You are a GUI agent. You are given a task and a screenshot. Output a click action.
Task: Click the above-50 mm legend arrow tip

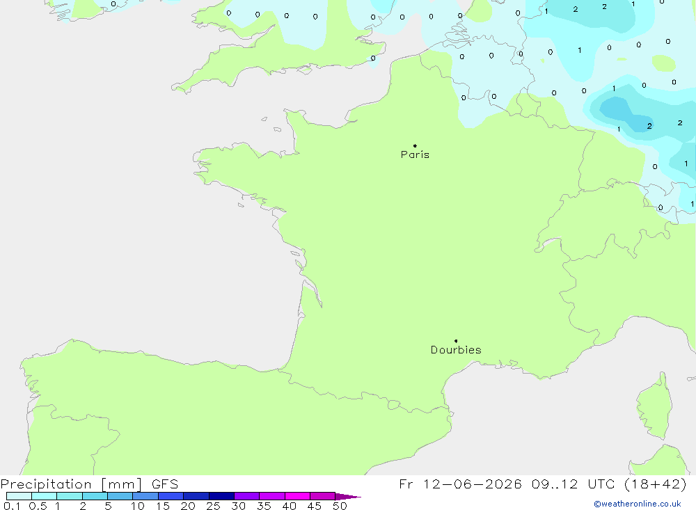pyautogui.click(x=349, y=496)
